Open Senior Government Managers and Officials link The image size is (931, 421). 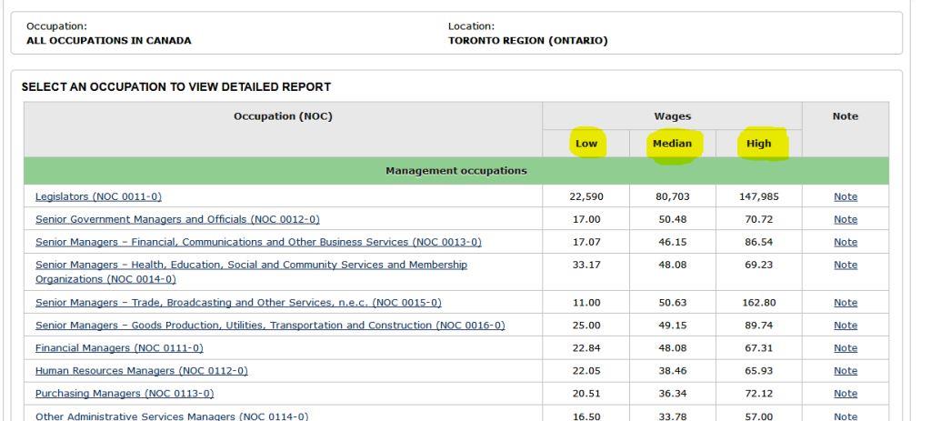[177, 219]
